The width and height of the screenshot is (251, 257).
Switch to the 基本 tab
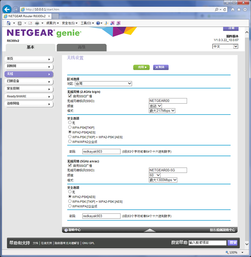click(x=30, y=47)
